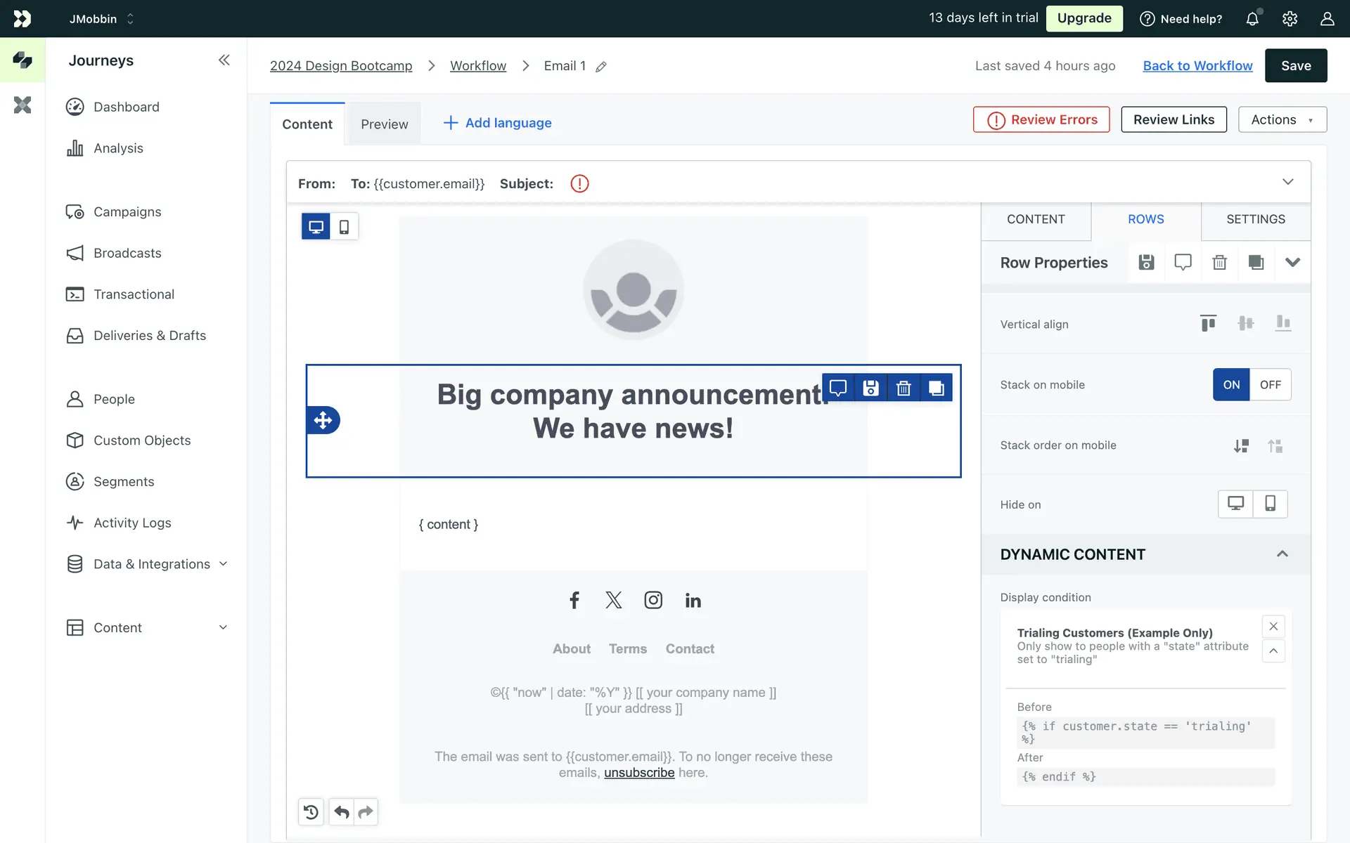Select bottom vertical align option

[x=1283, y=323]
